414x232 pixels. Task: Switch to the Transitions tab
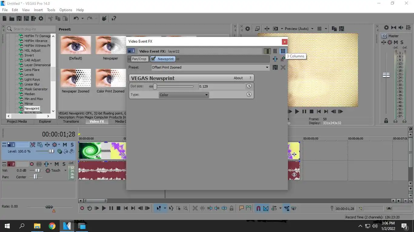(71, 121)
